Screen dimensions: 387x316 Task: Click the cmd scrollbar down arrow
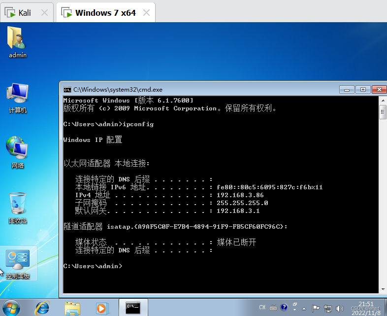point(383,289)
